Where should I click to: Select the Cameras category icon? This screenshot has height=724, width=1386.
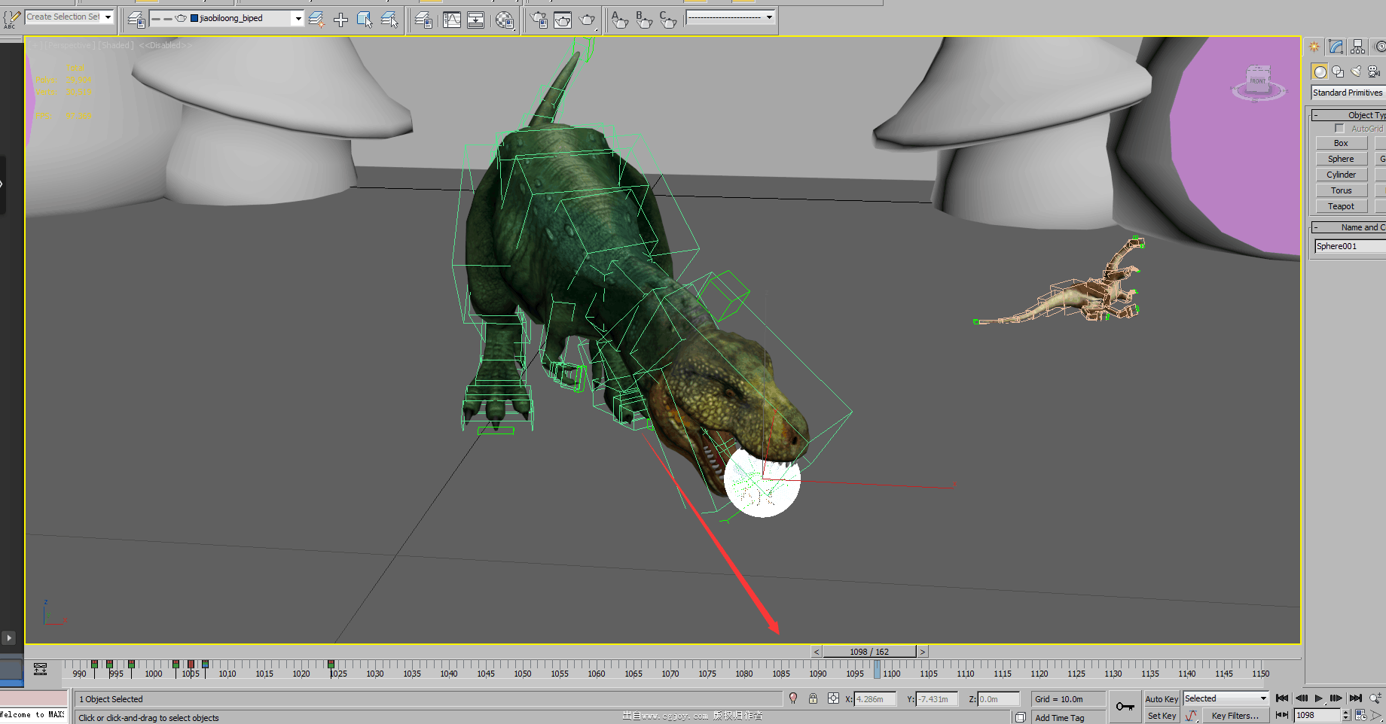click(1374, 71)
